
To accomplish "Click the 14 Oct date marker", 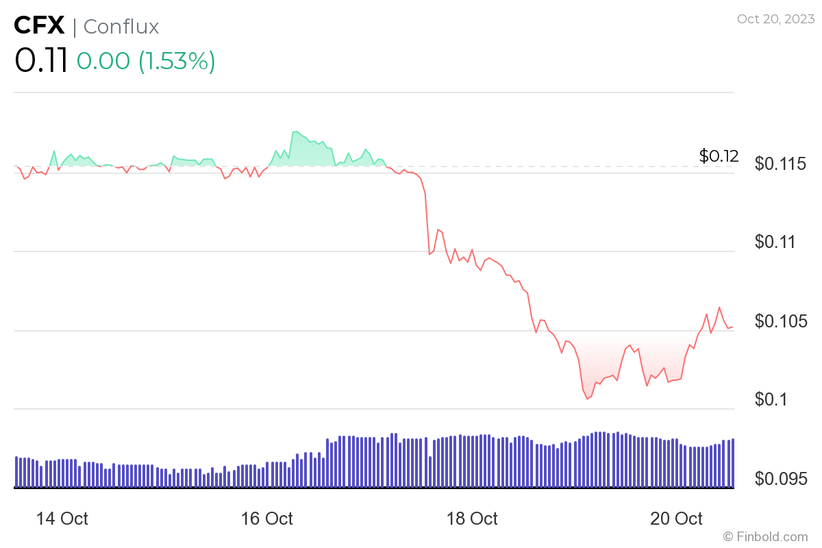I will 62,519.
